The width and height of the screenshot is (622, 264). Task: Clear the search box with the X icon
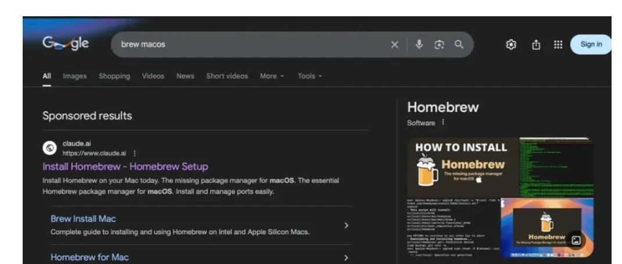[394, 45]
